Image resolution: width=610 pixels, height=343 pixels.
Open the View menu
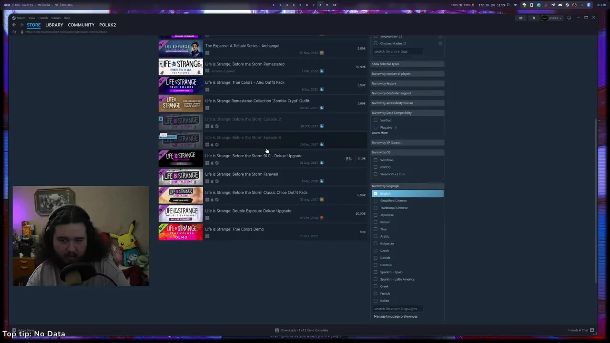click(x=31, y=18)
